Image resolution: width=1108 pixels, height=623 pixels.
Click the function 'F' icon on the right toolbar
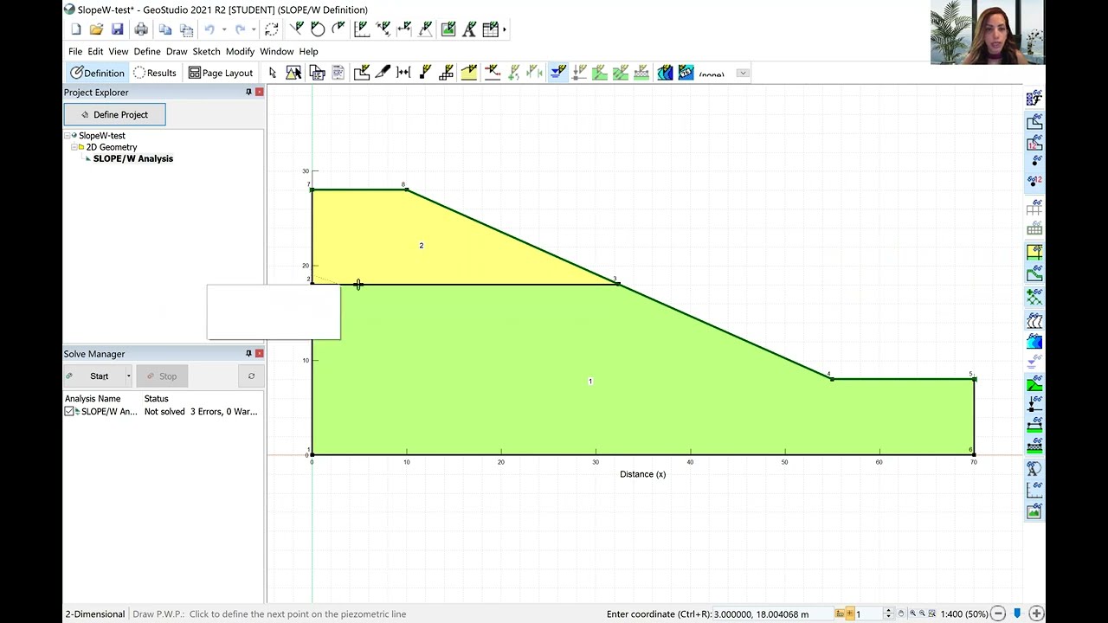click(x=1034, y=99)
